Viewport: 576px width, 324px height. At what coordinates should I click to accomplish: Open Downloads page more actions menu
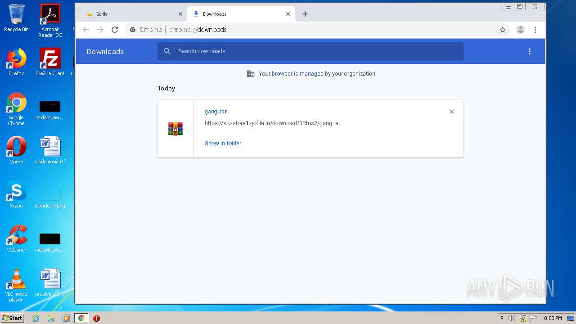[530, 51]
